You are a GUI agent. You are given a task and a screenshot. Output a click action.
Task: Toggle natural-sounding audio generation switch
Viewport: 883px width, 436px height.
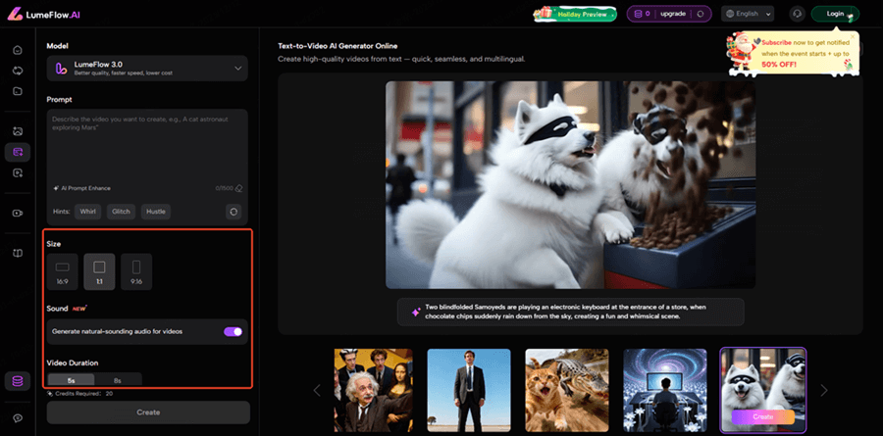pos(234,331)
